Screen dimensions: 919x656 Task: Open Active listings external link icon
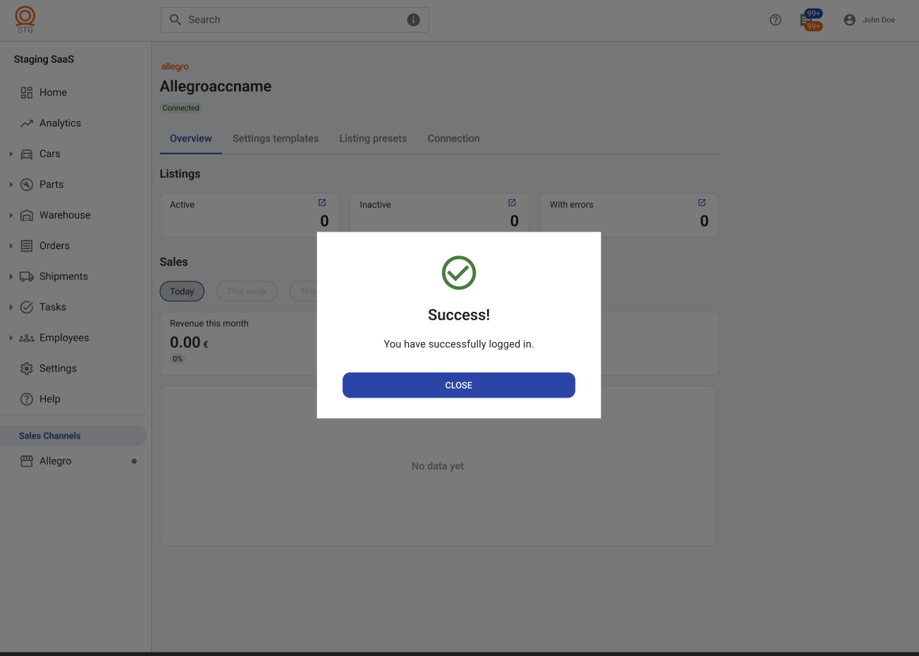coord(322,203)
